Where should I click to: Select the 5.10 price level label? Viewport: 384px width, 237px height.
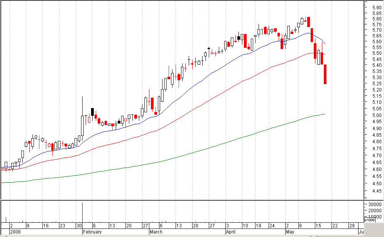377,102
